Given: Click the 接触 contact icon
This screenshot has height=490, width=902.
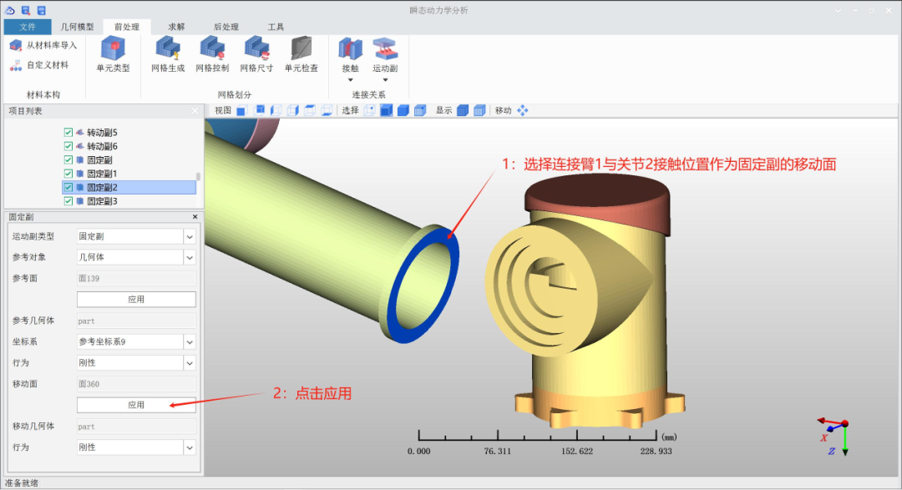Looking at the screenshot, I should [x=350, y=49].
